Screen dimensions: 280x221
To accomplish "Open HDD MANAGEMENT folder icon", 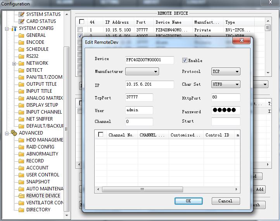I will tap(21, 140).
